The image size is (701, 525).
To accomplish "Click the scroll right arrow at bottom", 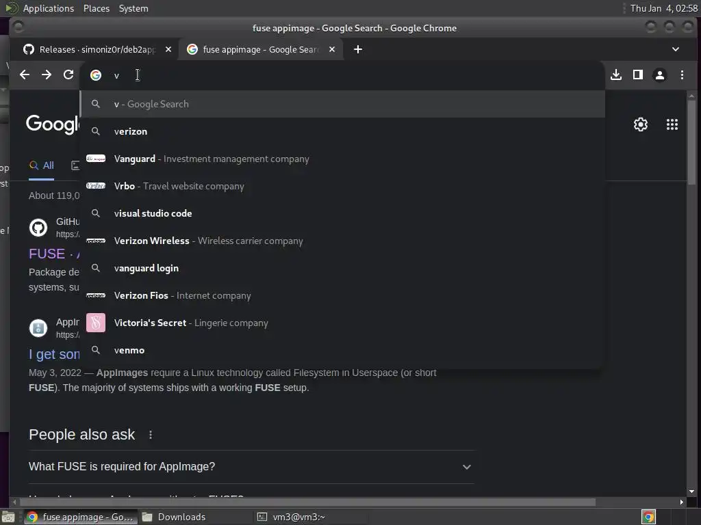I will pyautogui.click(x=681, y=502).
